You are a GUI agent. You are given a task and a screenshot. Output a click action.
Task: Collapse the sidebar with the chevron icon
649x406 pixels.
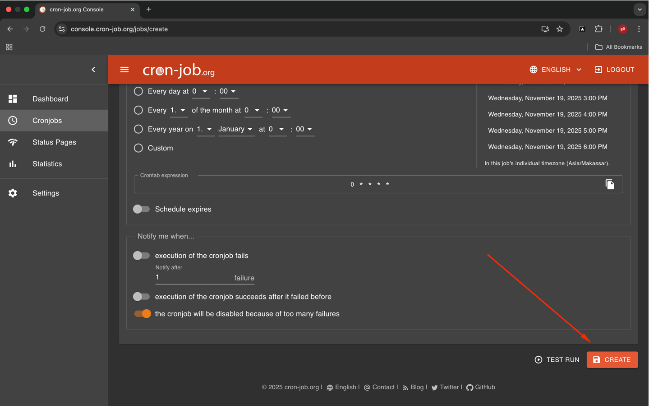tap(93, 70)
